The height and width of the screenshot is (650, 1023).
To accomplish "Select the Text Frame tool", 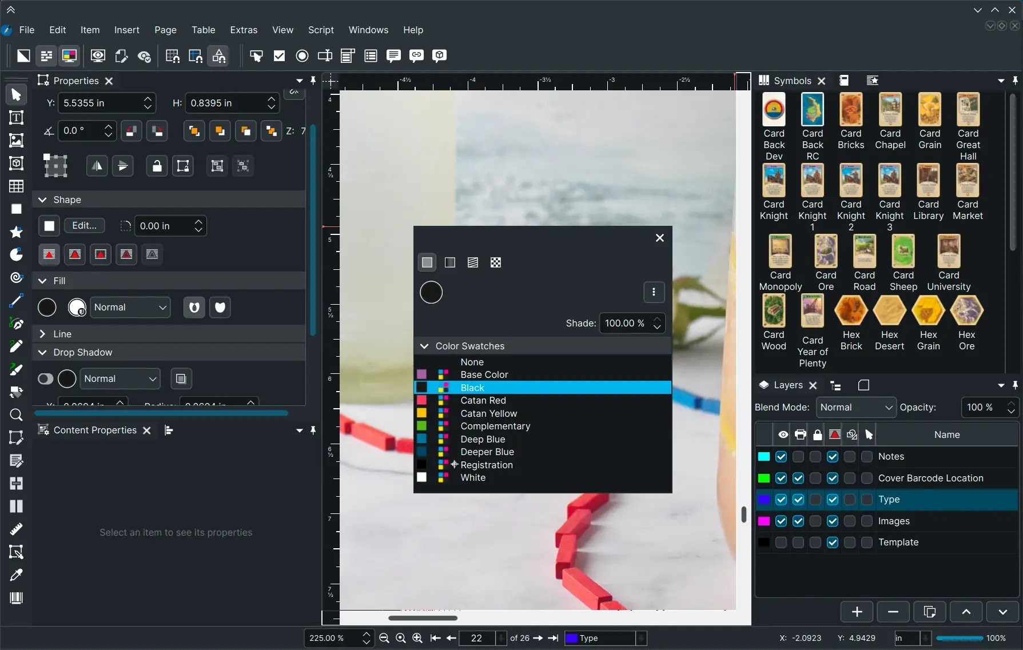I will click(16, 118).
